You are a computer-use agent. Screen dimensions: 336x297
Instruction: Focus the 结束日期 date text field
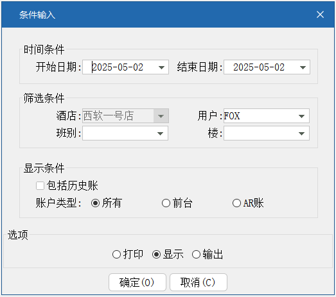tap(261, 67)
